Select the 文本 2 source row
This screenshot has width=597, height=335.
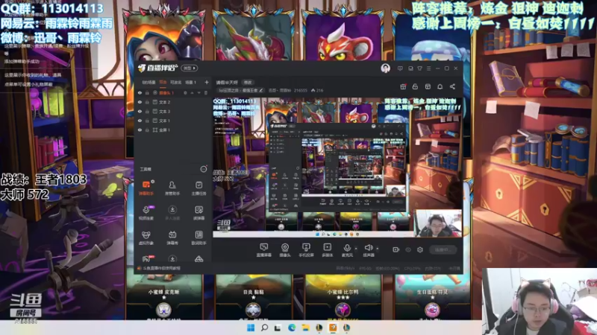click(x=173, y=102)
